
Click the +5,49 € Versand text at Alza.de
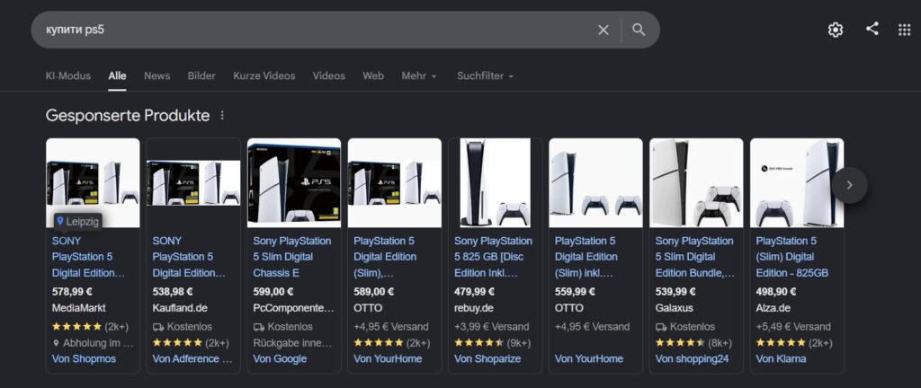pos(793,326)
